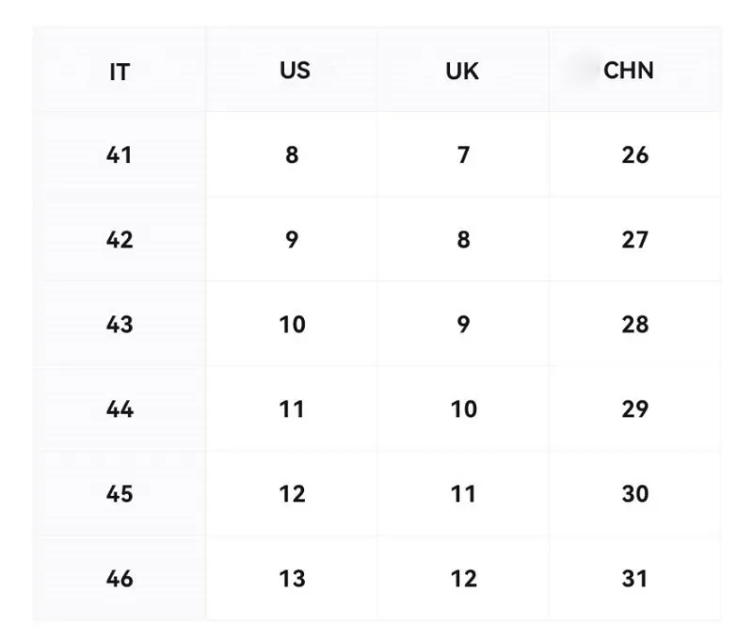Select IT size 41 cell

120,155
